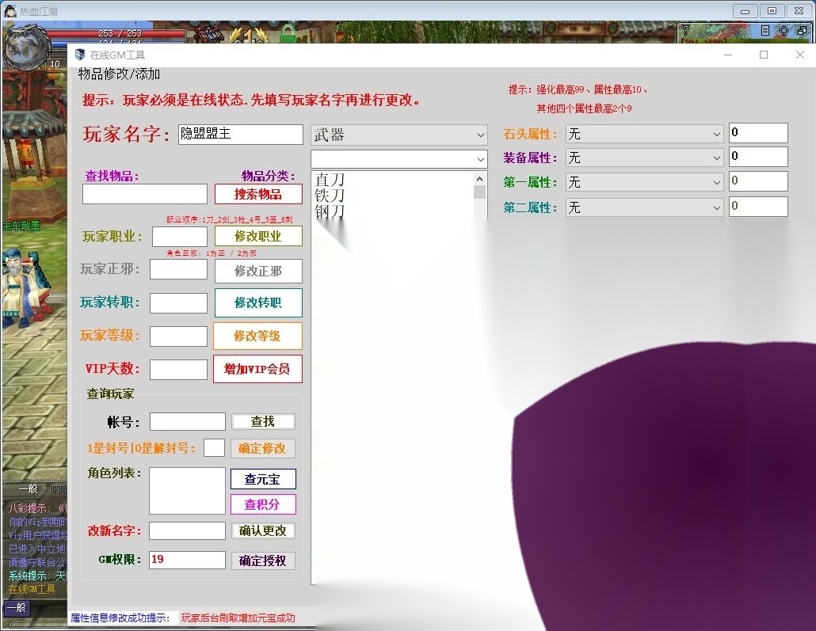
Task: Click the green lock icon in game HUD
Action: tap(287, 34)
